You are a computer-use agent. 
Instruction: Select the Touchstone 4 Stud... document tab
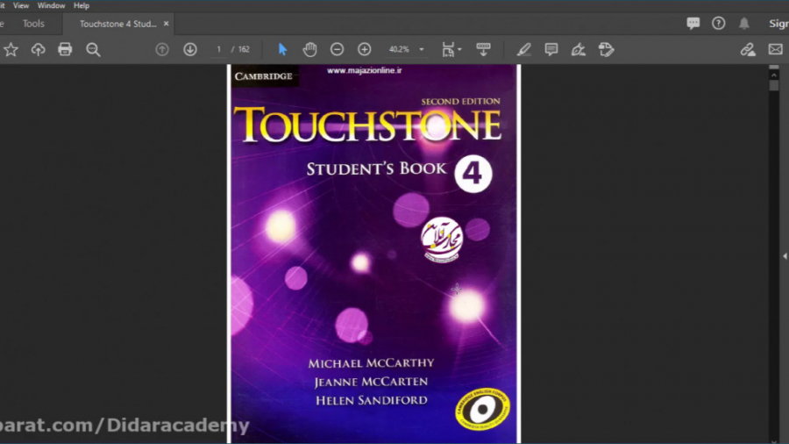pos(117,24)
